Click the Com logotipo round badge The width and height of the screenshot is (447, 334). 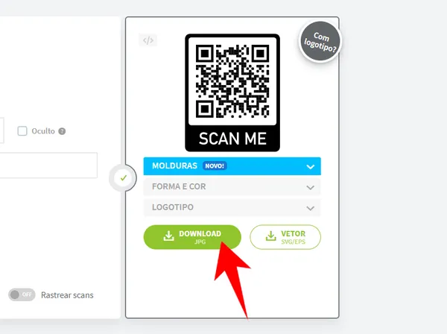pos(320,42)
